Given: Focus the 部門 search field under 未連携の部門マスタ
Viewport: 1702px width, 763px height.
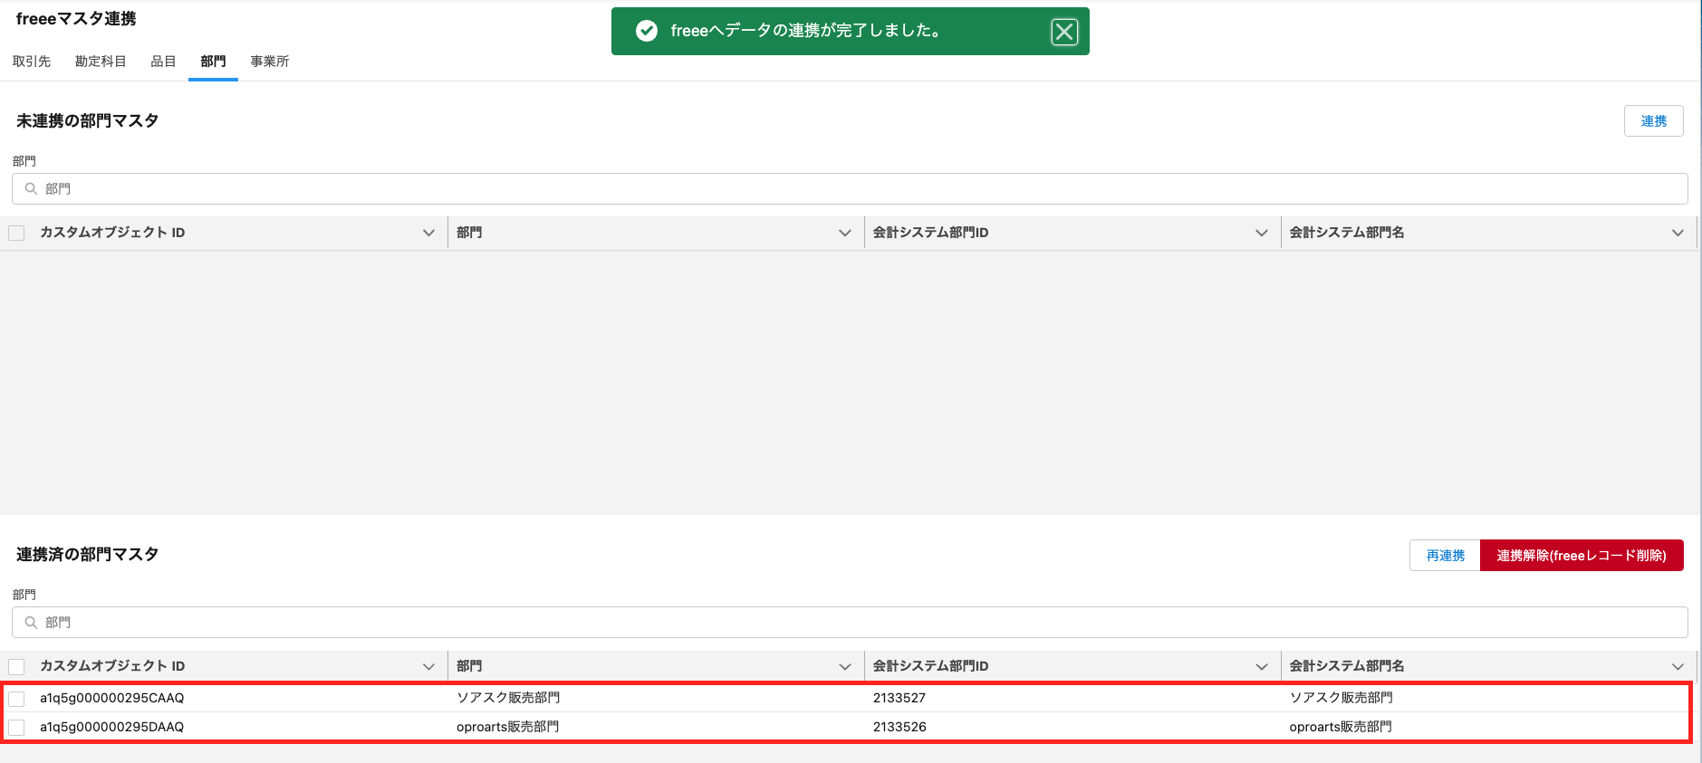Looking at the screenshot, I should (x=851, y=189).
